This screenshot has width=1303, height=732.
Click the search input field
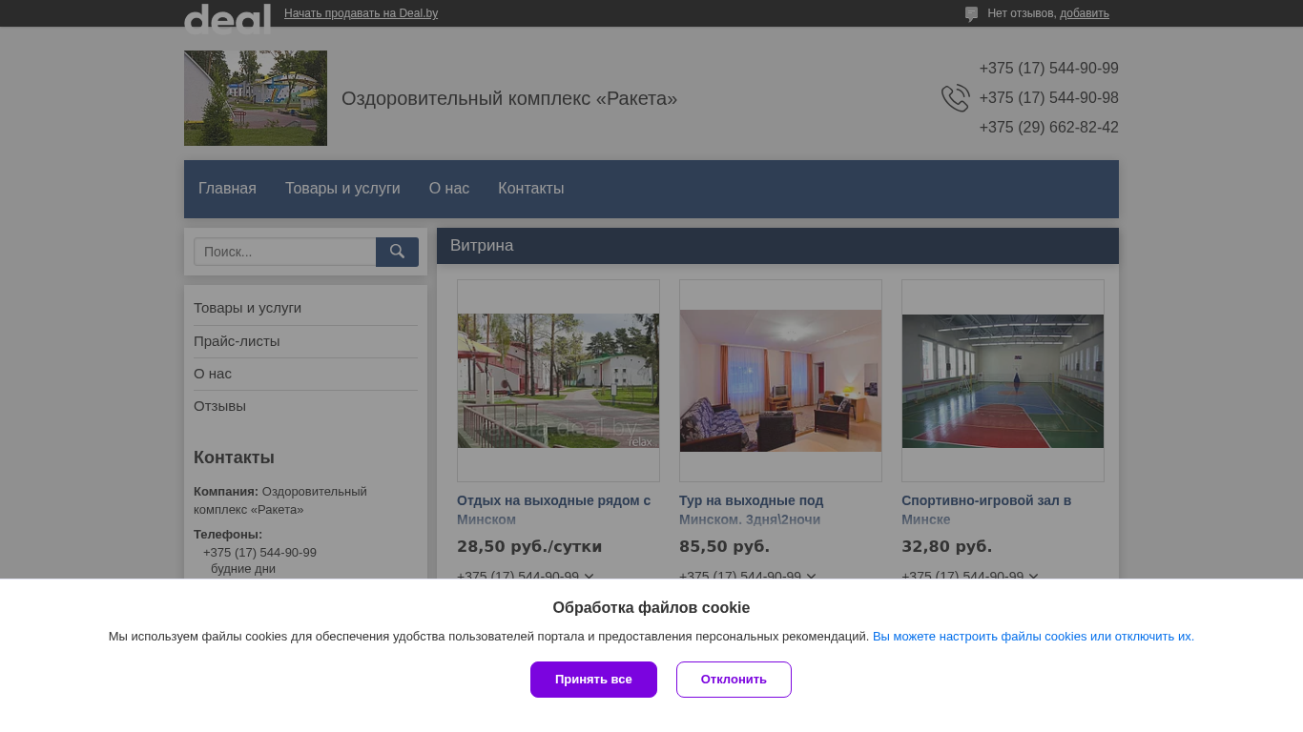(285, 252)
